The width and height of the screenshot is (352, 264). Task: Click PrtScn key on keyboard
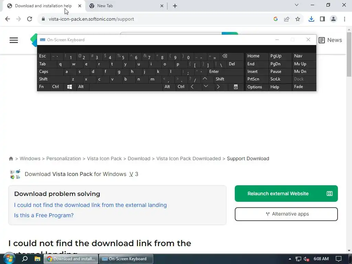(x=257, y=79)
